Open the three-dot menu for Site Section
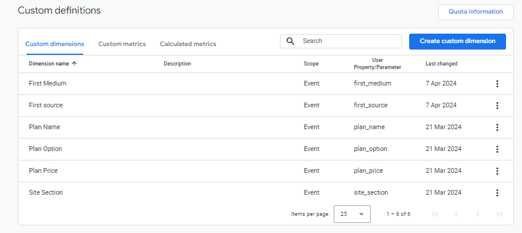Viewport: 522px width, 233px height. [x=497, y=193]
